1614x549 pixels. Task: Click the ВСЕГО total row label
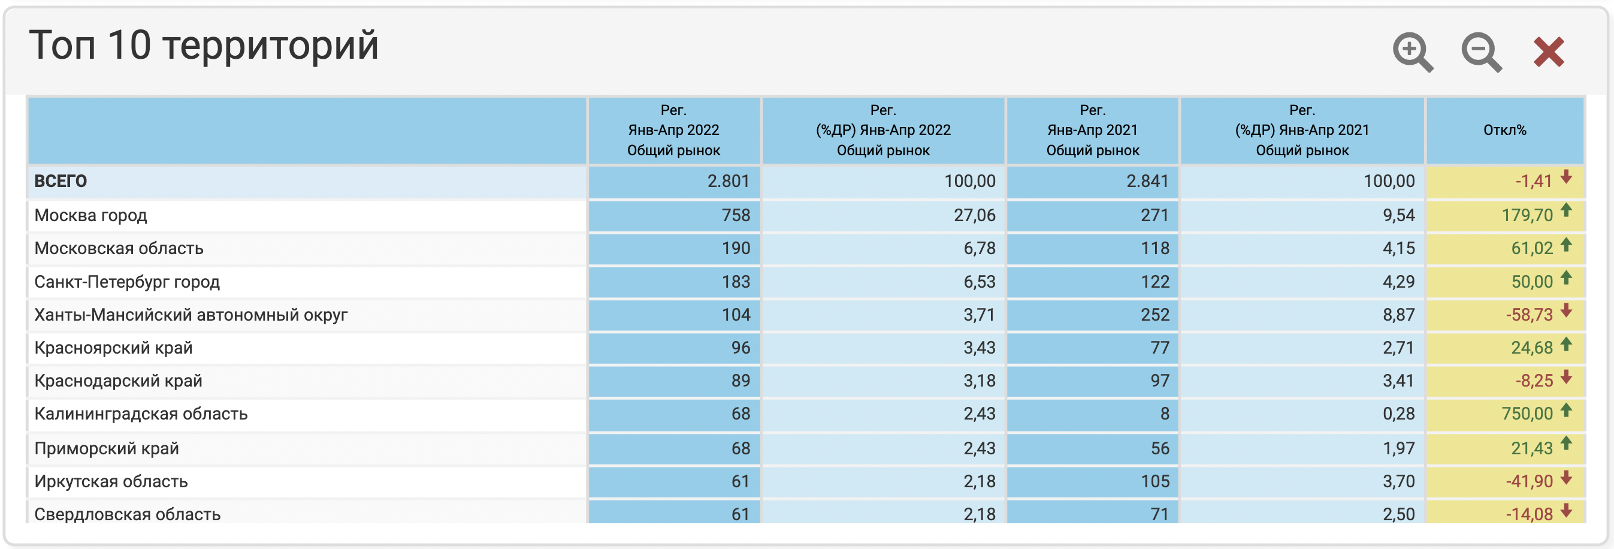[61, 182]
